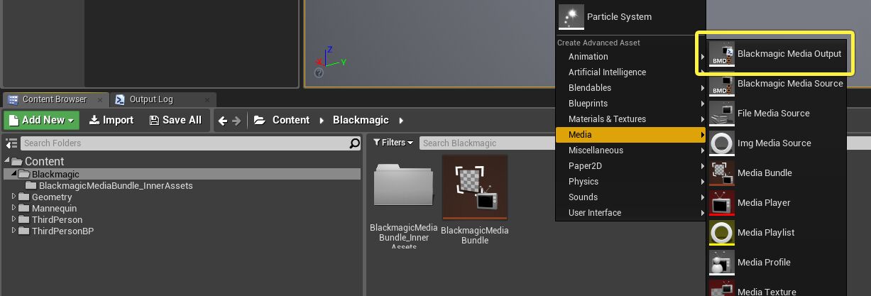Expand the ThirdPersonBP folder
The height and width of the screenshot is (296, 871).
click(14, 231)
